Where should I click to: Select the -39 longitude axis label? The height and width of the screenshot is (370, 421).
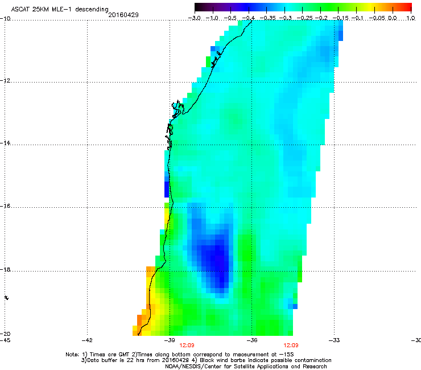[170, 340]
